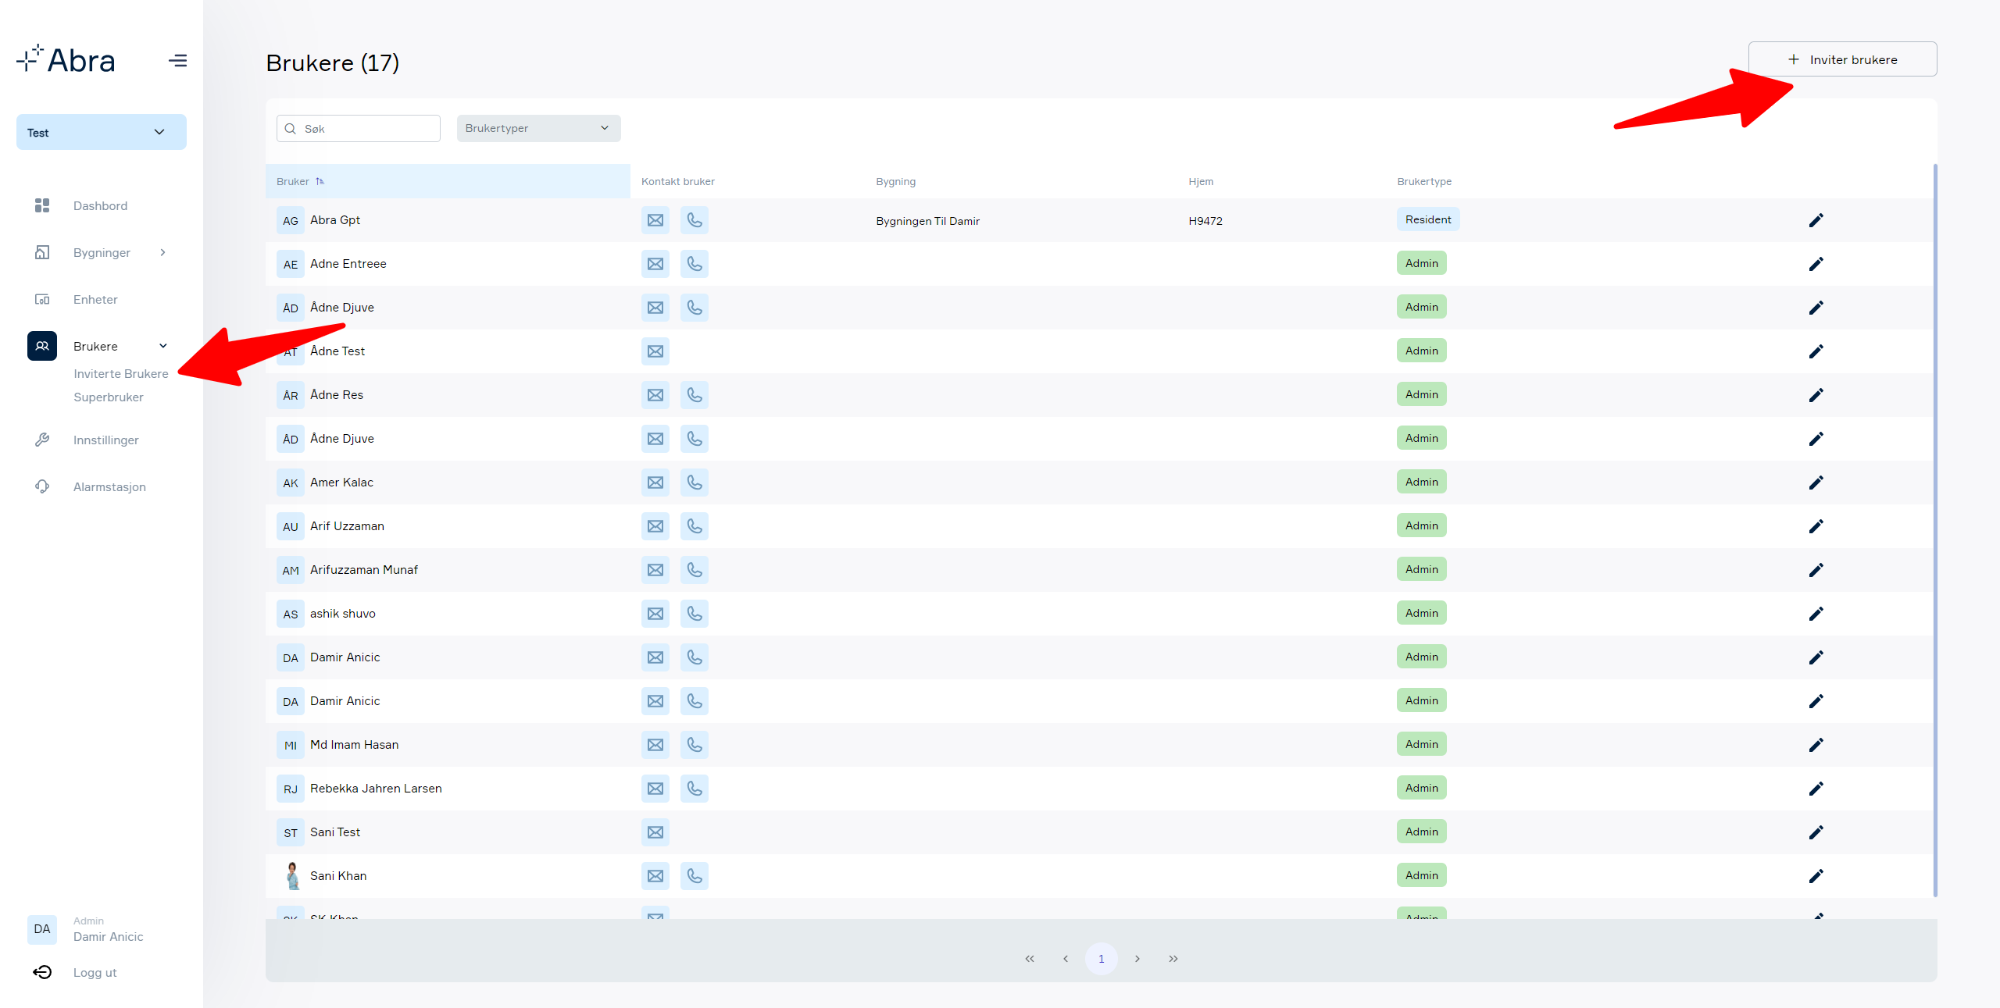Open Enheter devices section
2000x1008 pixels.
(x=95, y=299)
